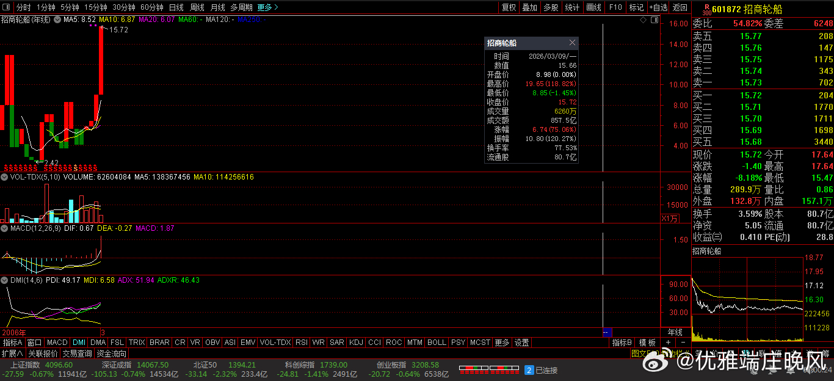Switch to the 分时 chart tab
The height and width of the screenshot is (381, 834).
(23, 7)
